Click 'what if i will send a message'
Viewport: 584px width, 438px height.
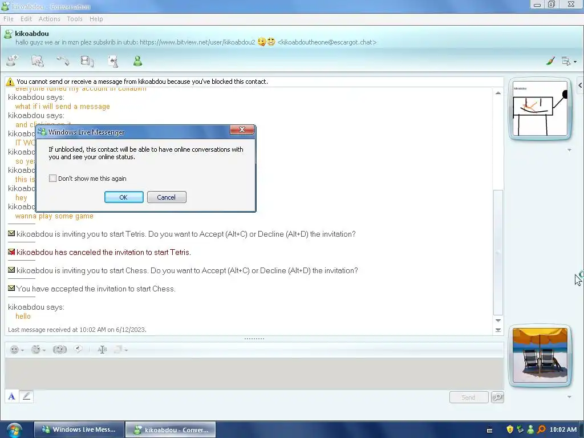[63, 107]
